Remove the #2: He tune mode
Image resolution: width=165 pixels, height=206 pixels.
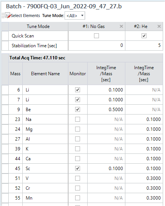coord(159,26)
